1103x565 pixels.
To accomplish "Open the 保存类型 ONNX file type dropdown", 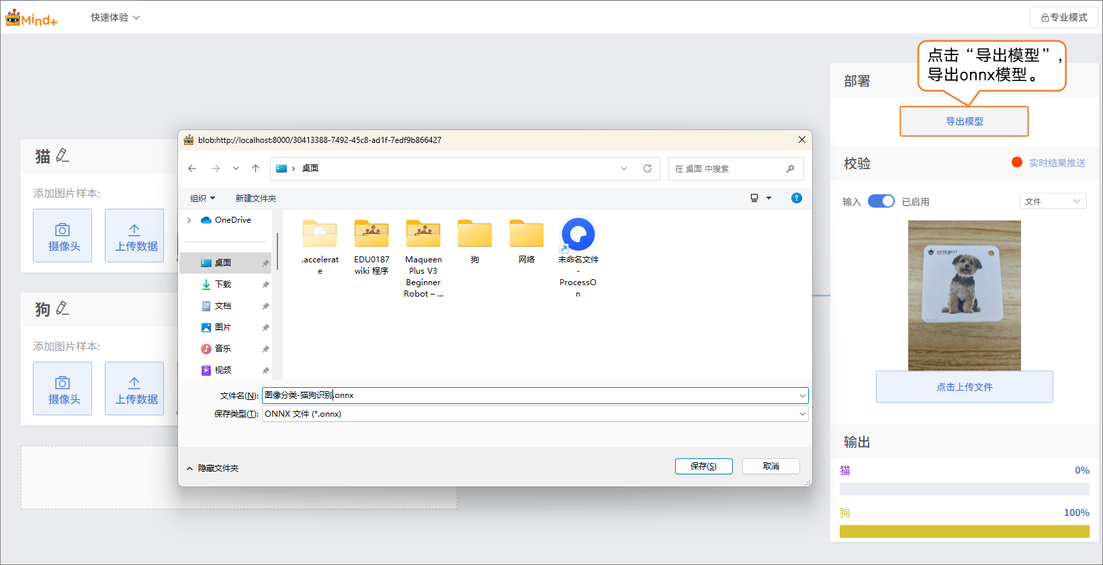I will 802,414.
